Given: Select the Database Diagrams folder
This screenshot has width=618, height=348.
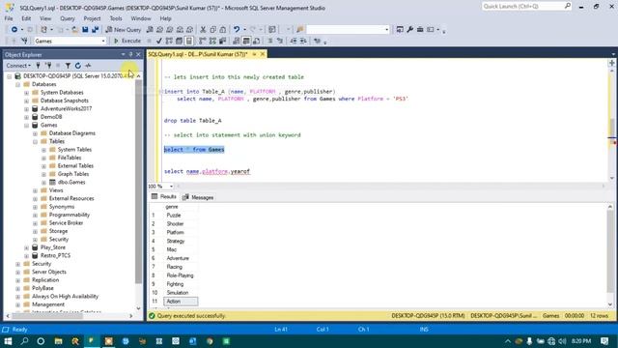Looking at the screenshot, I should (72, 133).
